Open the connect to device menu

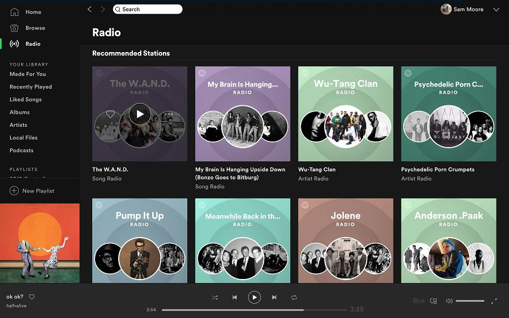[434, 301]
